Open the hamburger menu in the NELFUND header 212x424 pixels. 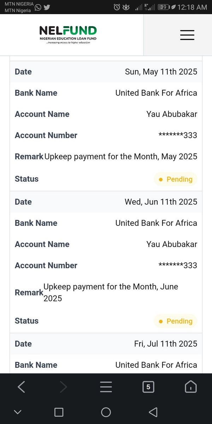tap(187, 35)
